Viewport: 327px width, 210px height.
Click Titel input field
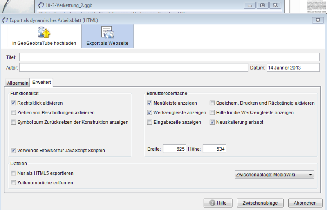[x=169, y=57]
